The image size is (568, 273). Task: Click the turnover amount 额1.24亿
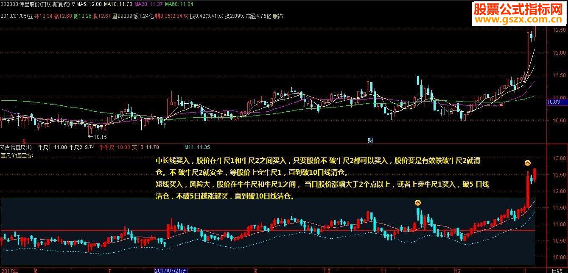(x=143, y=16)
